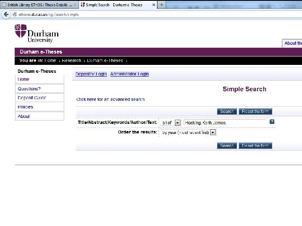Open Deposit Guide in the sidebar menu
This screenshot has height=226, width=302.
click(39, 98)
